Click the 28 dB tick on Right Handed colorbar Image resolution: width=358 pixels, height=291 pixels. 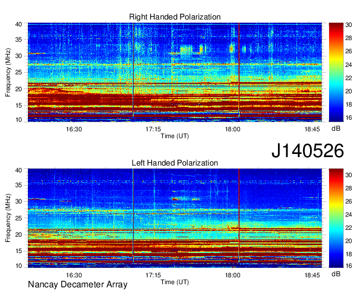349,38
